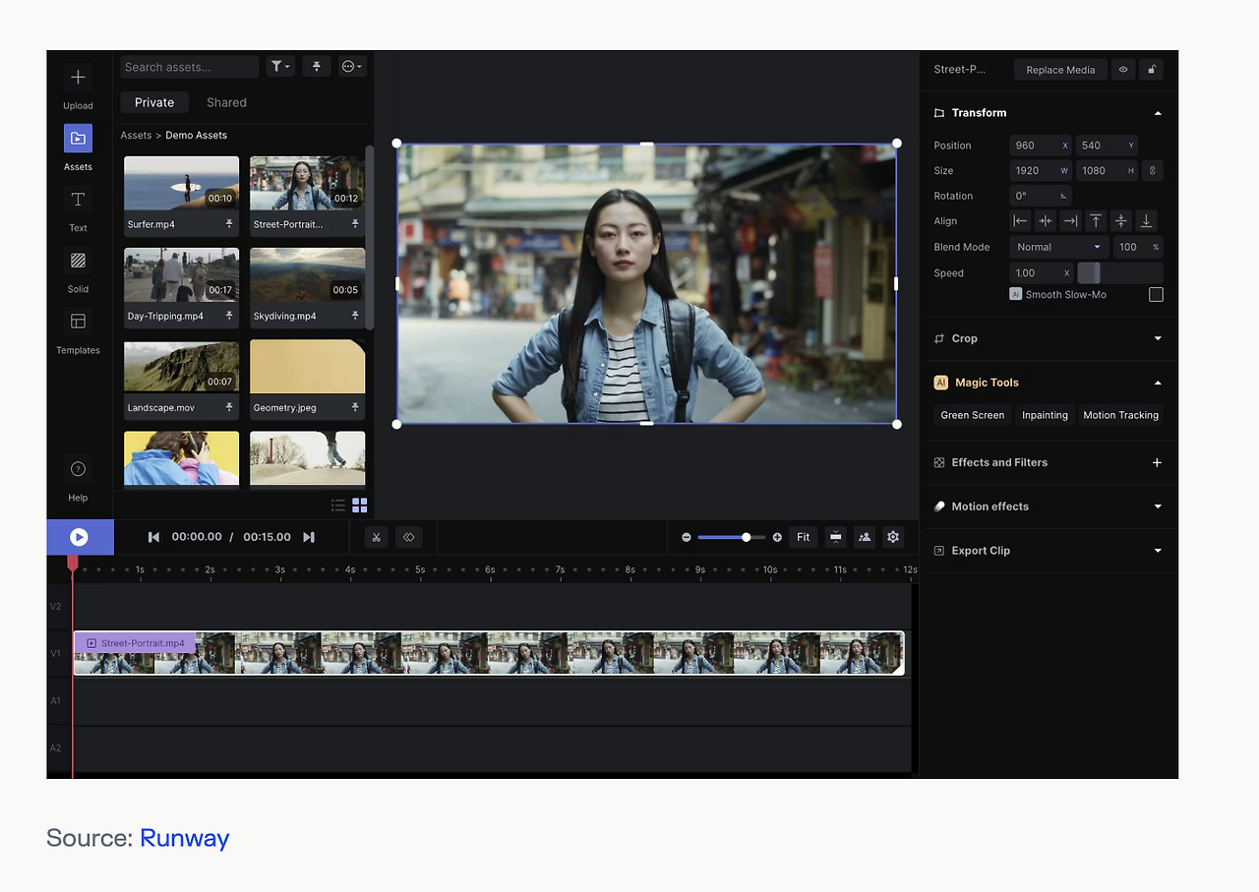Switch assets to grid view
1259x892 pixels.
click(360, 505)
